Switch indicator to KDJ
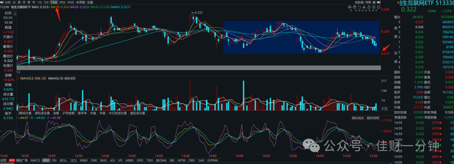This screenshot has width=454, height=164. coord(46,160)
